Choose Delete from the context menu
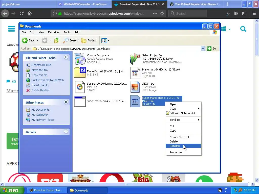Viewport: 259px width, 194px height. tap(183, 141)
